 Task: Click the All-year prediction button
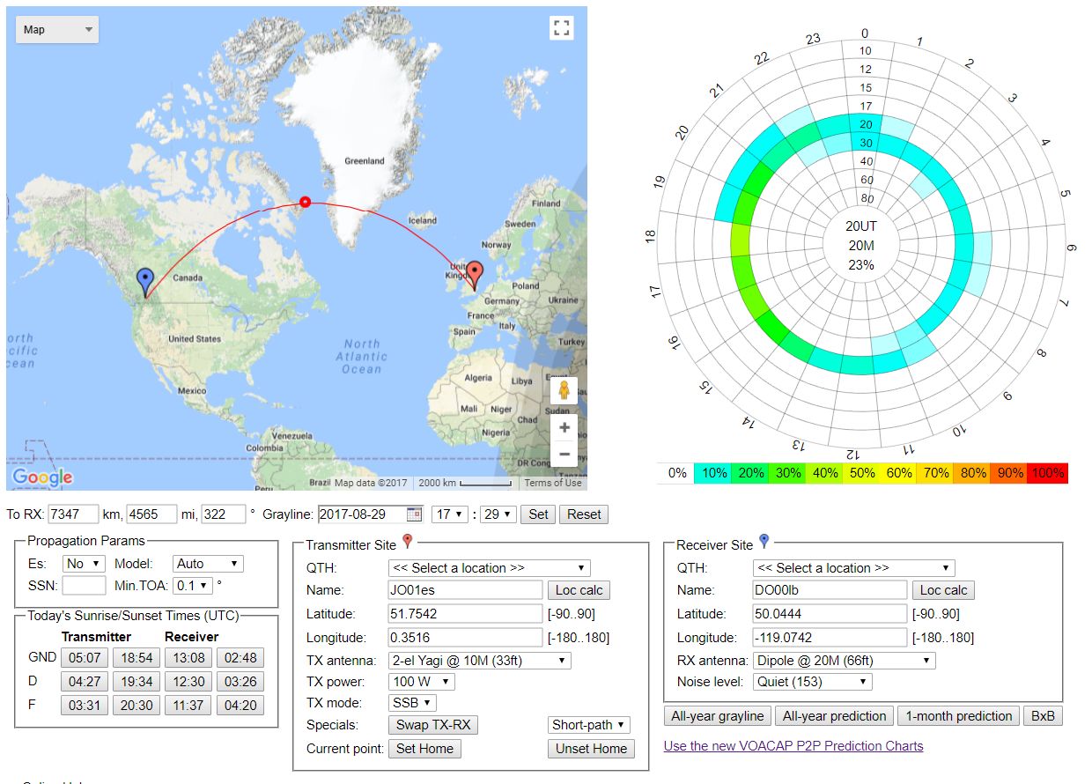tap(835, 716)
